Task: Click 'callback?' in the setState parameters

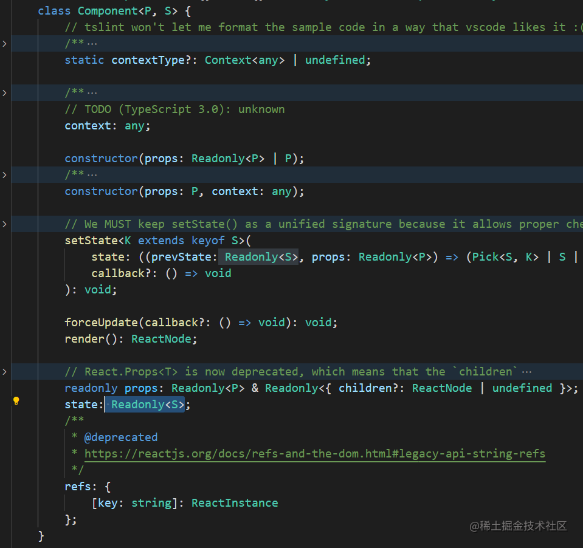Action: (x=121, y=273)
